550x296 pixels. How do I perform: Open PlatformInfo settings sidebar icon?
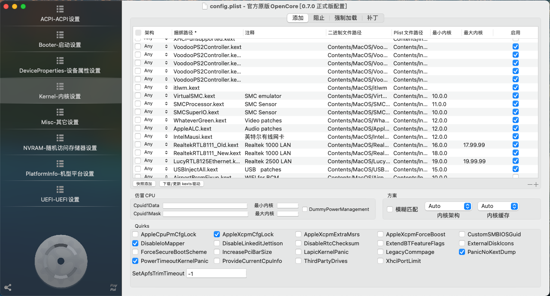60,164
